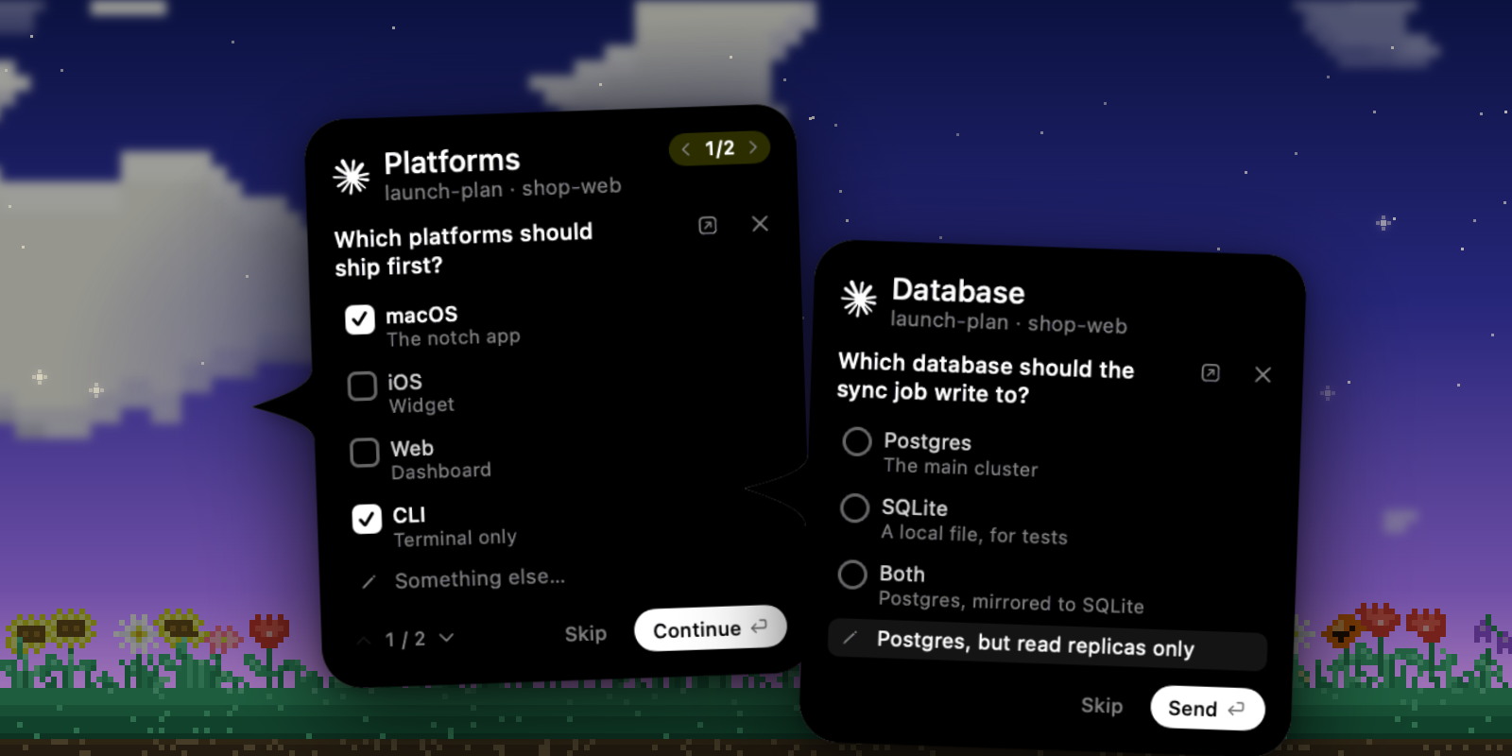Uncheck the CLI checkbox
The image size is (1512, 756).
tap(367, 519)
